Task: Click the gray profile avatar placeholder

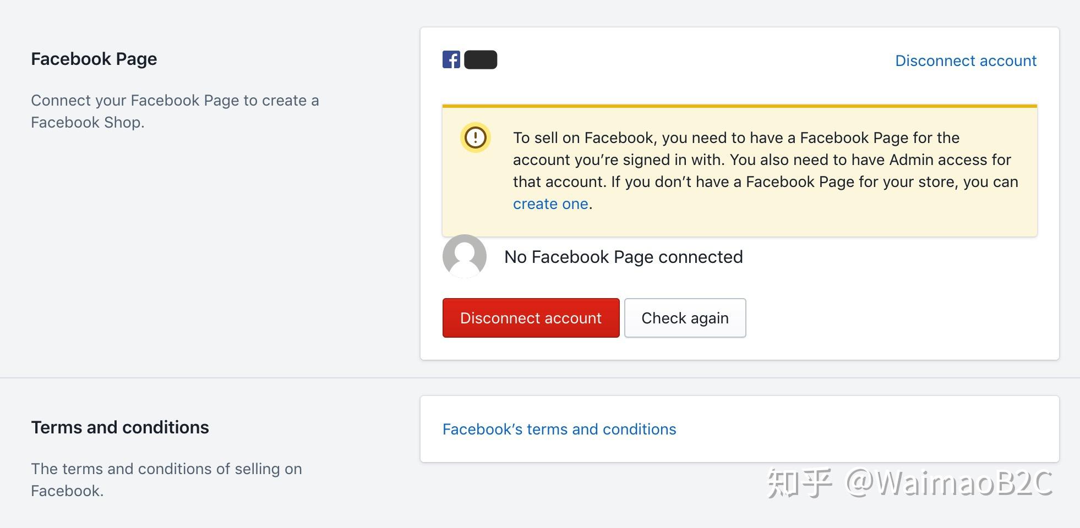Action: click(465, 256)
